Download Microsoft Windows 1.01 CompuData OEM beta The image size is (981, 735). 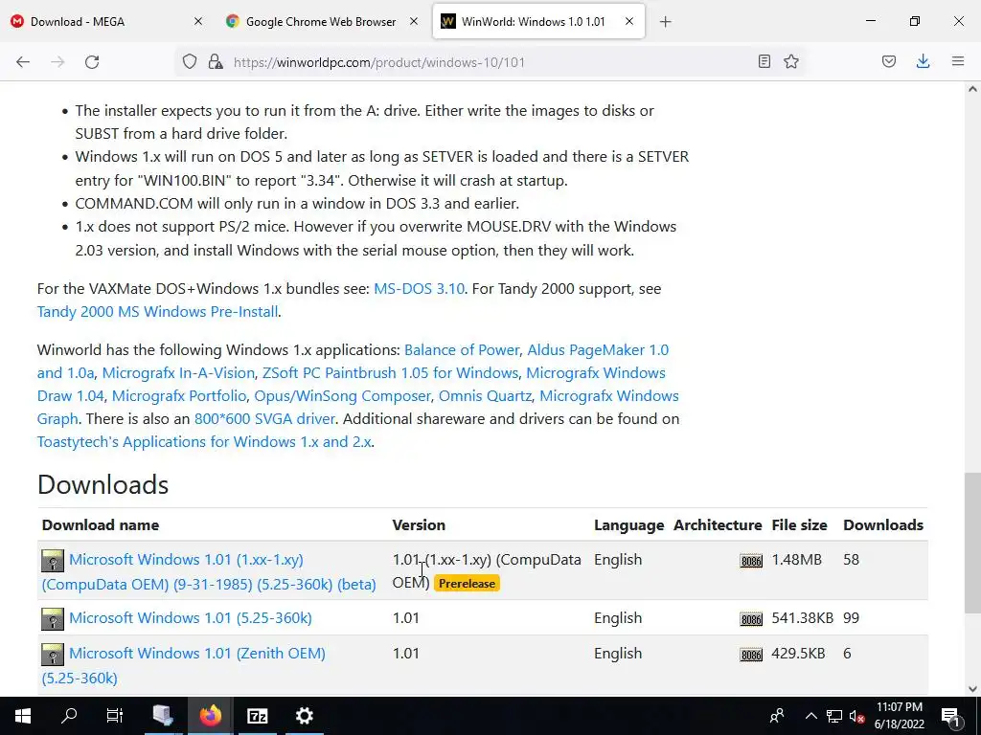coord(209,572)
